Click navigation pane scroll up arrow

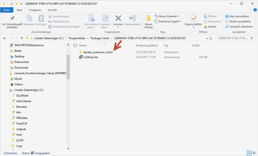[68, 45]
